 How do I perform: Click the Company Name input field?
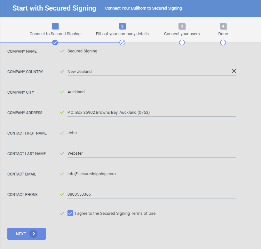(x=152, y=51)
